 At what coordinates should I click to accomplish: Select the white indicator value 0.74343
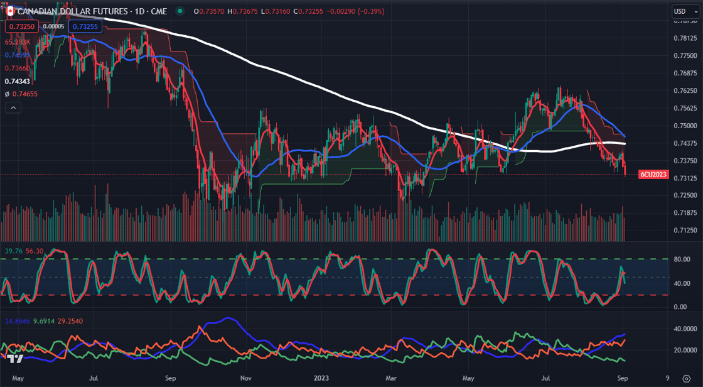pos(18,81)
